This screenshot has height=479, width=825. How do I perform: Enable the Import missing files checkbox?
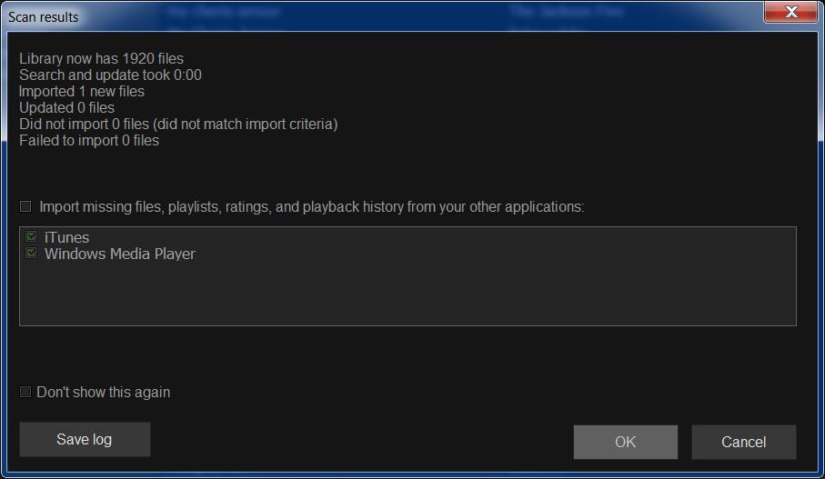click(x=25, y=207)
